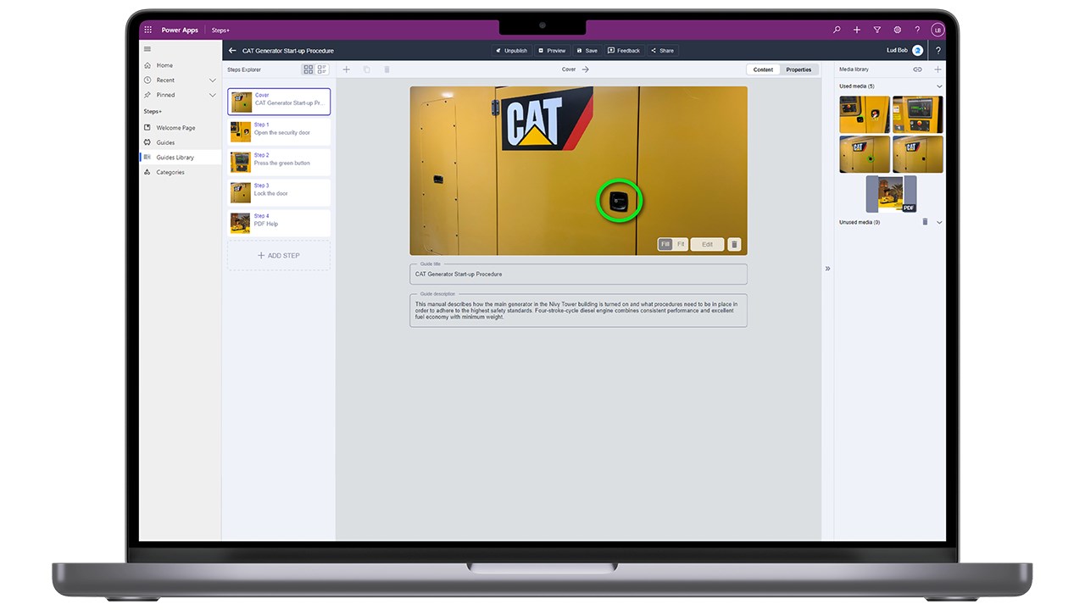Set image mode to Fit
1085x610 pixels.
coord(680,244)
